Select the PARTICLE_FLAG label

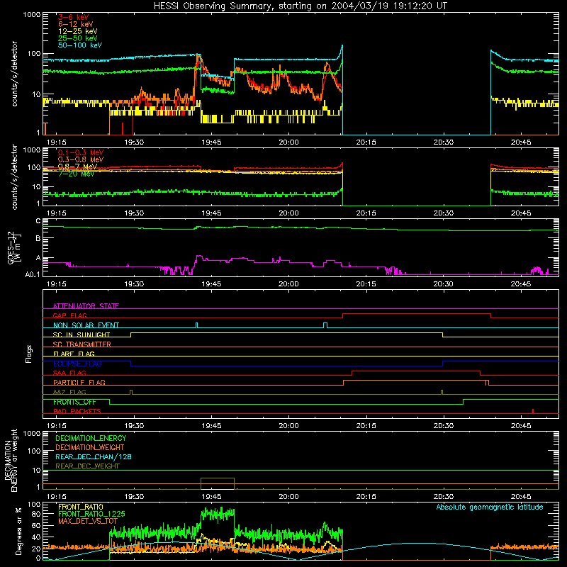[79, 382]
